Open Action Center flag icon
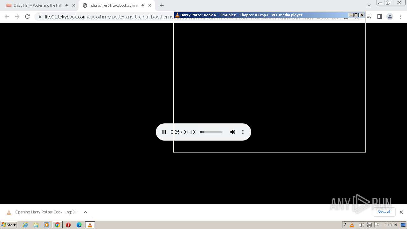Screen dimensions: 407x229 (x=377, y=225)
